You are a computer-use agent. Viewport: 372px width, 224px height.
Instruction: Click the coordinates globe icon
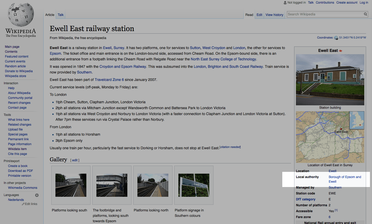[336, 38]
